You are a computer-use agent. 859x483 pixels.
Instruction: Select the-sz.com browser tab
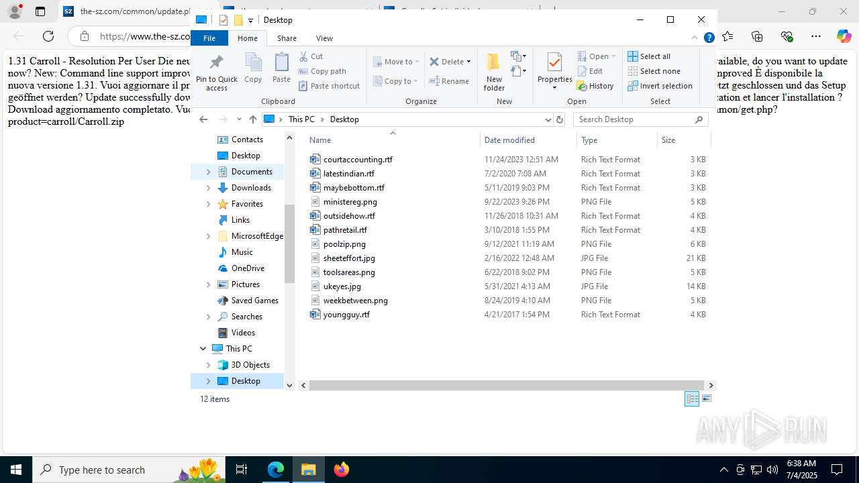[x=128, y=11]
